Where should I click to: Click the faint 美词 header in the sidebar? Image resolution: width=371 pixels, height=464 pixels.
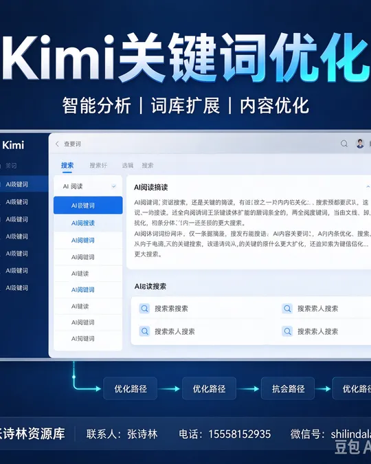coord(11,166)
